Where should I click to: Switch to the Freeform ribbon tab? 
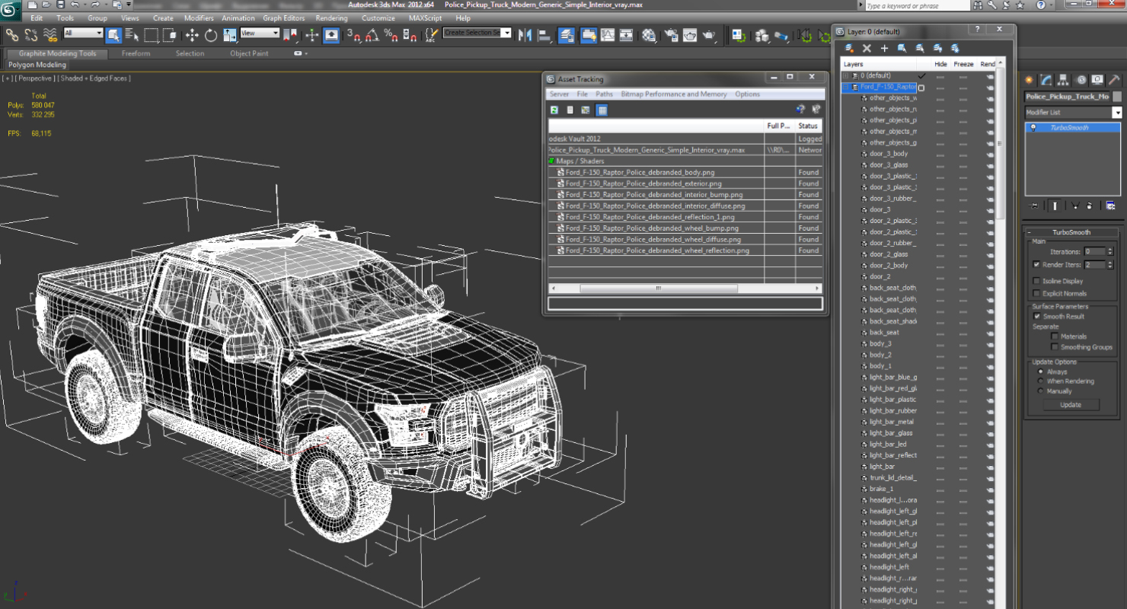(136, 53)
